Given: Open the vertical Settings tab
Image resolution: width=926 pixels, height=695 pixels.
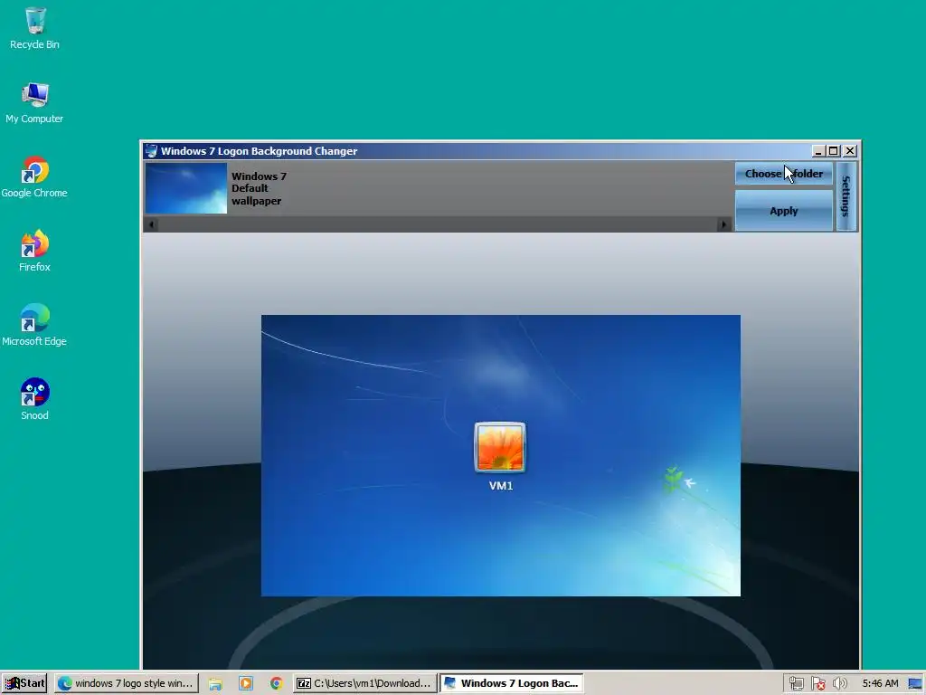Looking at the screenshot, I should [846, 196].
